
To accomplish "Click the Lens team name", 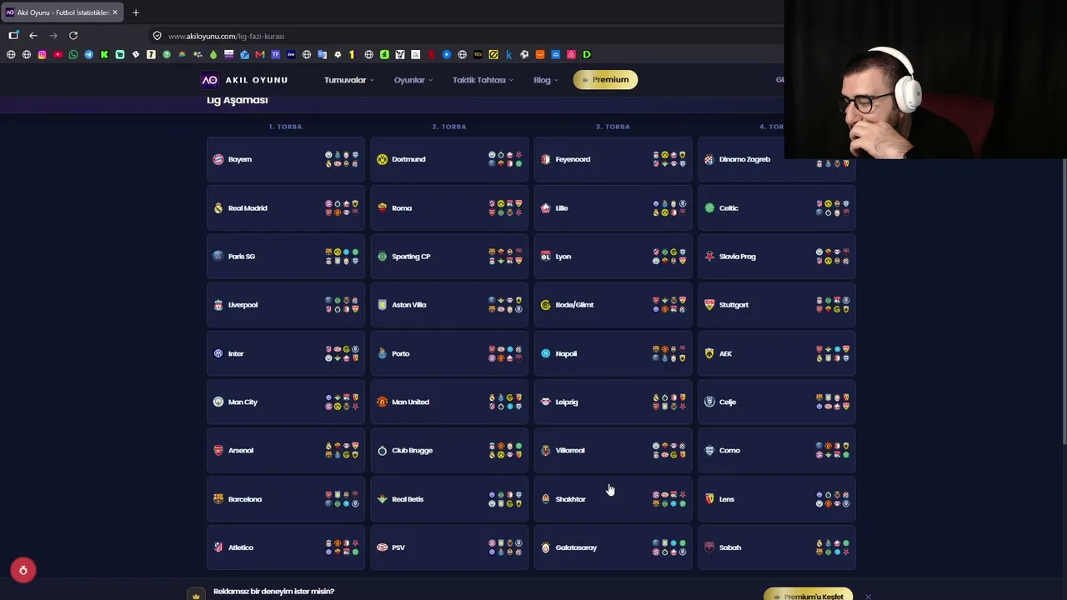I will tap(727, 499).
